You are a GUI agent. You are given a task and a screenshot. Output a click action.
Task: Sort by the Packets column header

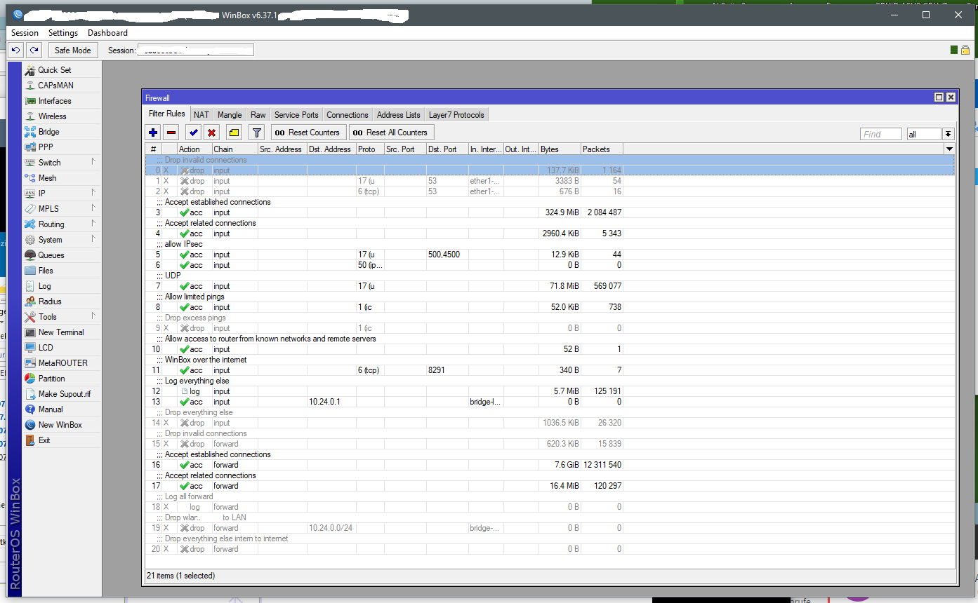[x=602, y=149]
